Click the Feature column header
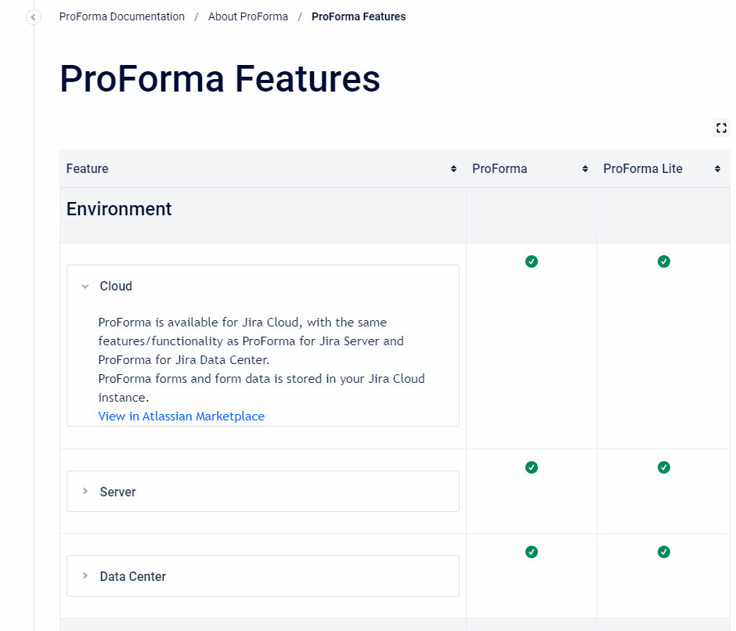The width and height of the screenshot is (736, 631). tap(88, 168)
